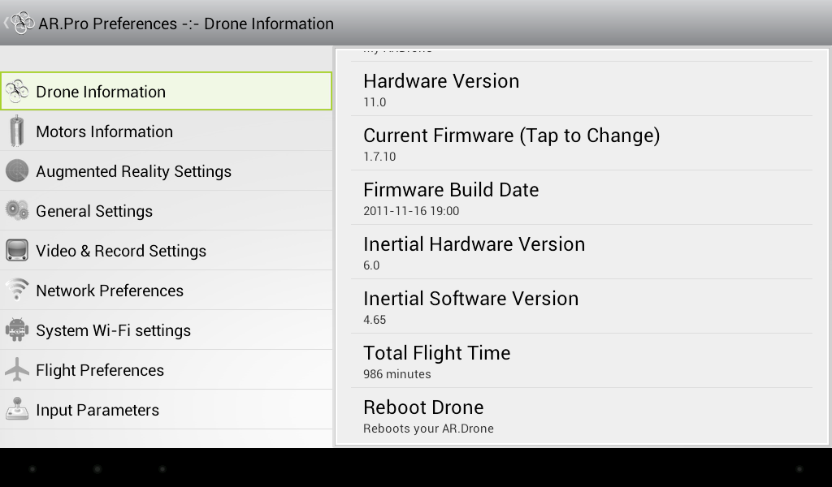
Task: Select Drone Information in sidebar
Action: tap(166, 91)
